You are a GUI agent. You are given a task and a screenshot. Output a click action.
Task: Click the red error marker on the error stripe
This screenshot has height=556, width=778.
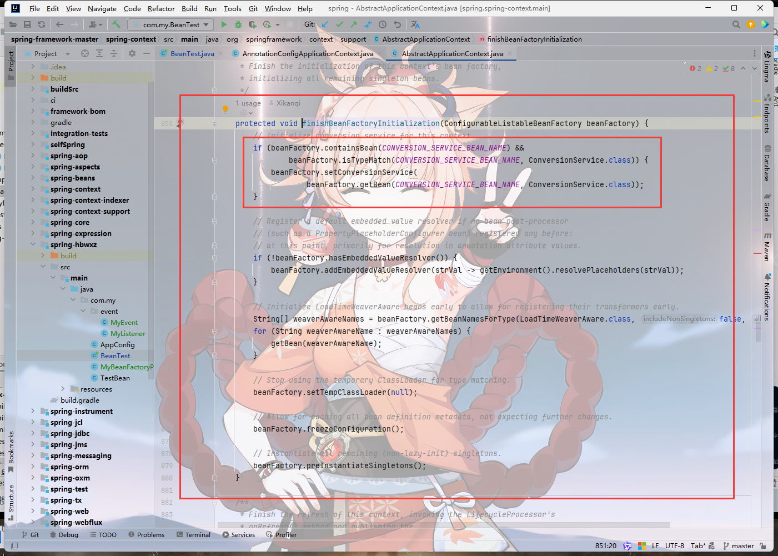[757, 253]
